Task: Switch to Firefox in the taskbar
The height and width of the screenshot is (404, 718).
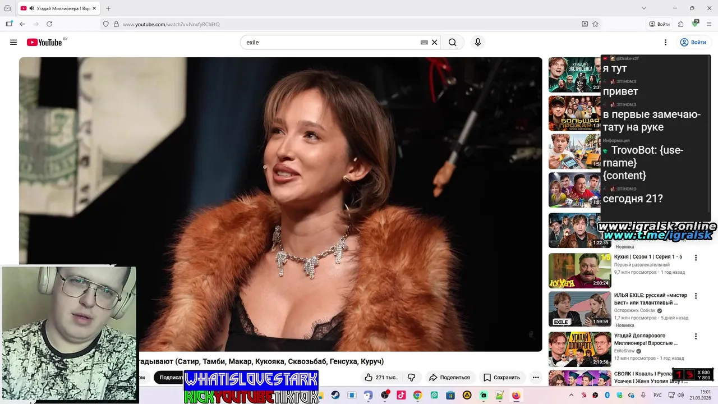Action: coord(516,395)
